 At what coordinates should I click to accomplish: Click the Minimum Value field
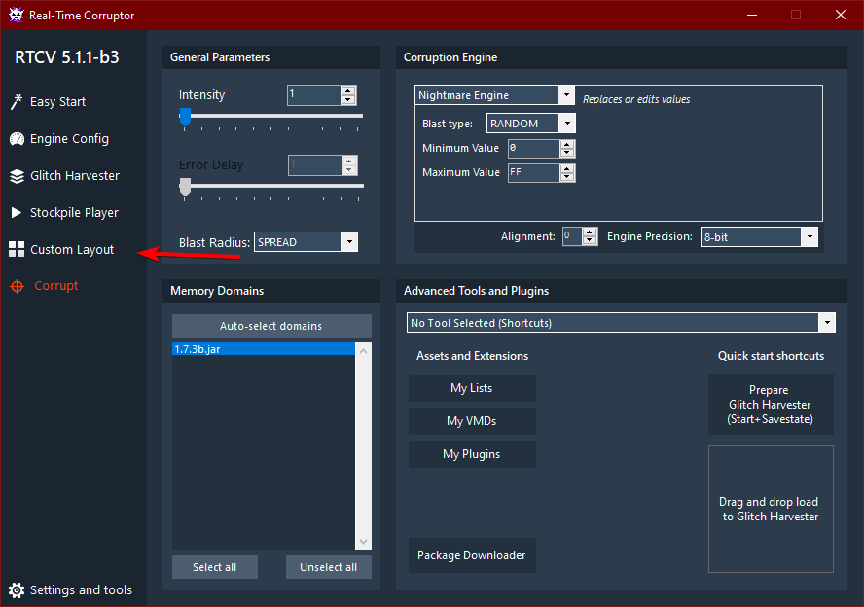[533, 148]
